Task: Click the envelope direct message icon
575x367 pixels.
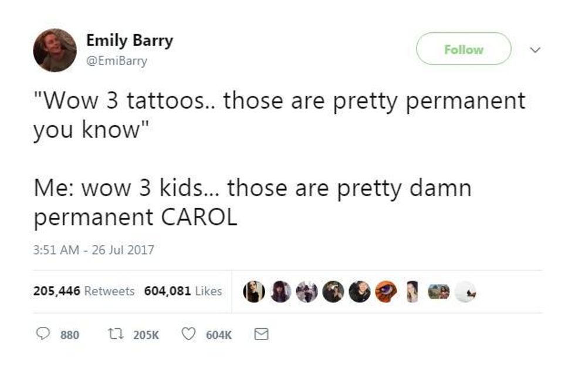Action: 261,334
